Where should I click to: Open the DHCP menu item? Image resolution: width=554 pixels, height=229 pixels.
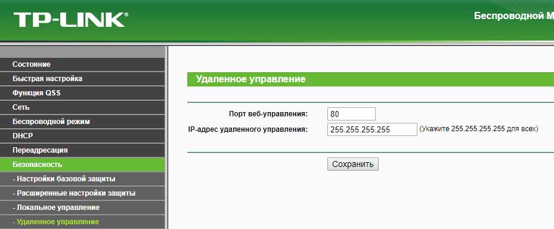point(82,136)
